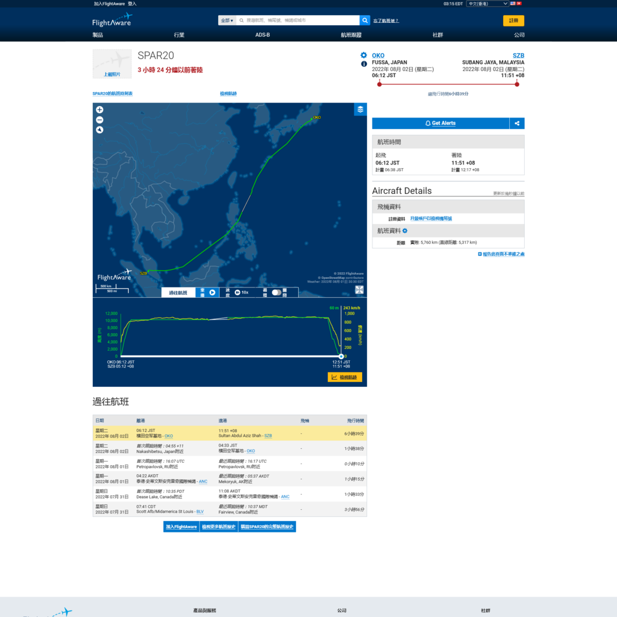Open the 全部 search filter dropdown
This screenshot has width=617, height=617.
pos(227,20)
